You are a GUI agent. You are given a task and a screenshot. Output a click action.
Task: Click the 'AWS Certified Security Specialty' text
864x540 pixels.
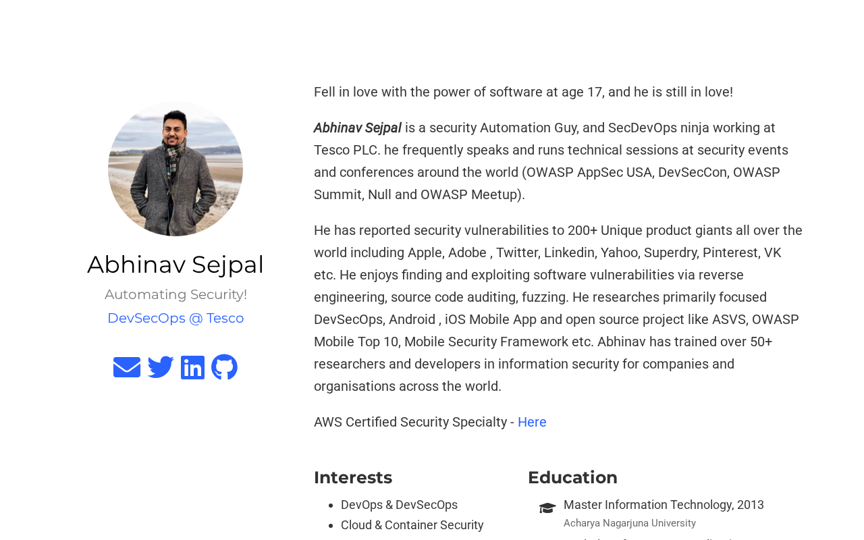[410, 422]
